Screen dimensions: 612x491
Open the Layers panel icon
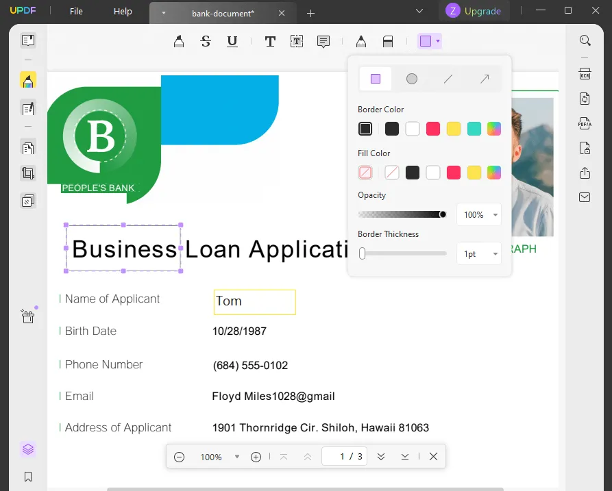click(x=28, y=449)
